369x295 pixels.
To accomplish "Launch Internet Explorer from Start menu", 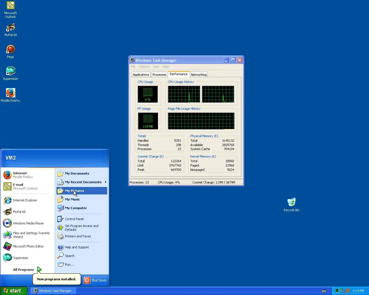I will (x=28, y=200).
